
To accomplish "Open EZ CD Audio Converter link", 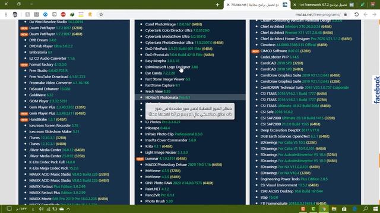I will [52, 58].
